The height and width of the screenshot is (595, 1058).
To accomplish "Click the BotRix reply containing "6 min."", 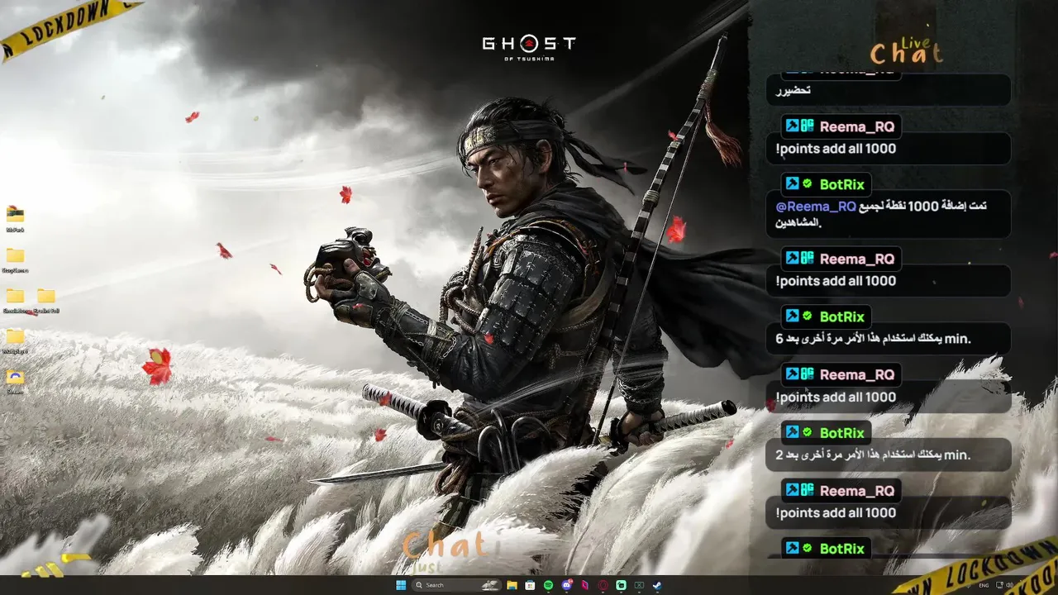I will [889, 338].
